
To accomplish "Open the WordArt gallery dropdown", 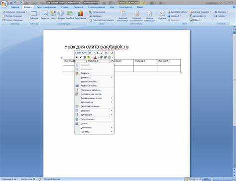I will (174, 16).
